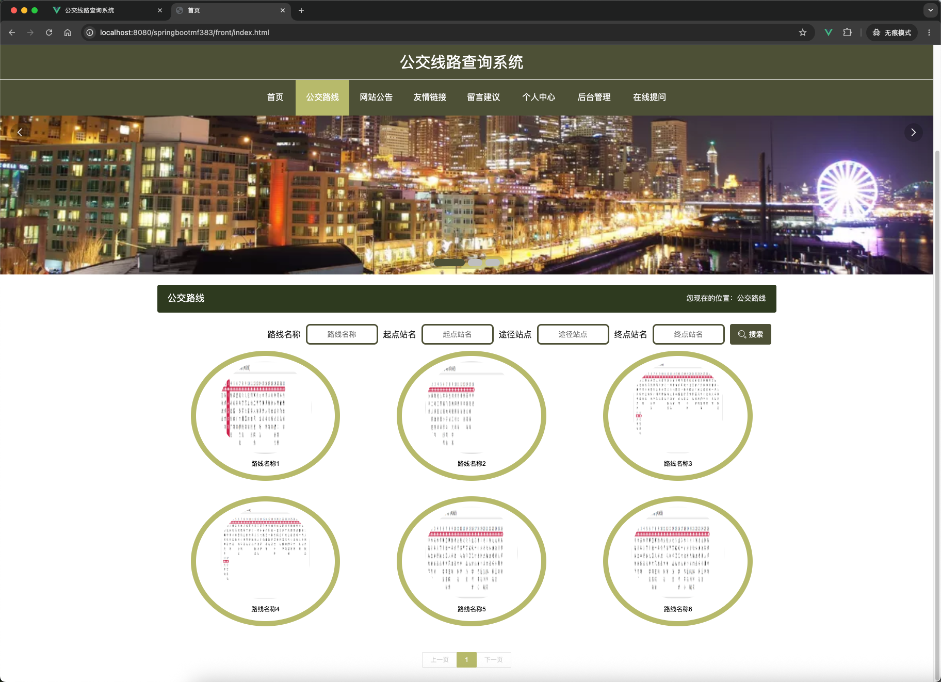Go to 留言建议 page
This screenshot has width=941, height=682.
point(483,98)
